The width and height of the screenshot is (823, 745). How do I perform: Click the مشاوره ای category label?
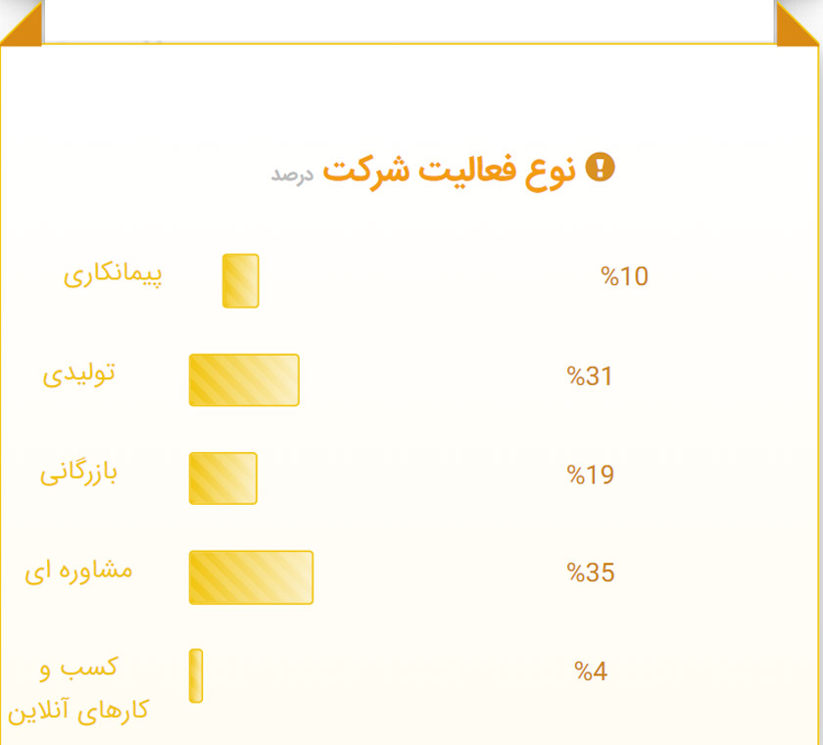(78, 571)
